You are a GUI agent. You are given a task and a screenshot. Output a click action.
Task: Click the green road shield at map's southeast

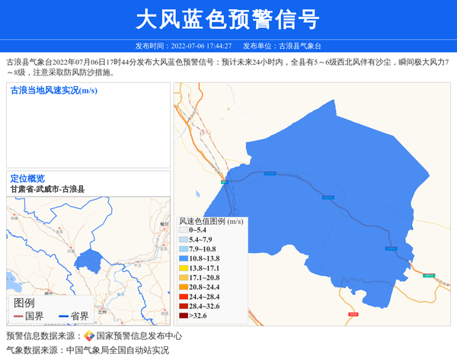(x=428, y=274)
